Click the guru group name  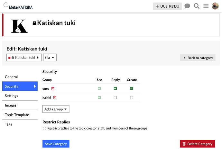pos(46,89)
